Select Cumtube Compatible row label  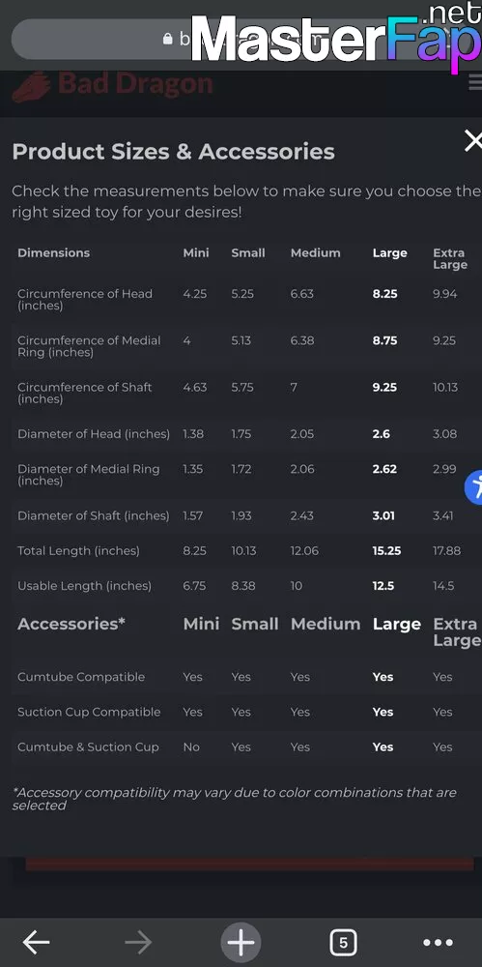pos(81,677)
